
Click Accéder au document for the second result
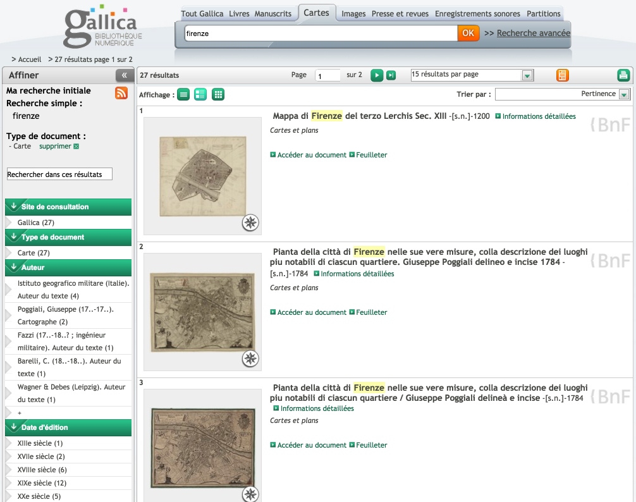(x=309, y=312)
